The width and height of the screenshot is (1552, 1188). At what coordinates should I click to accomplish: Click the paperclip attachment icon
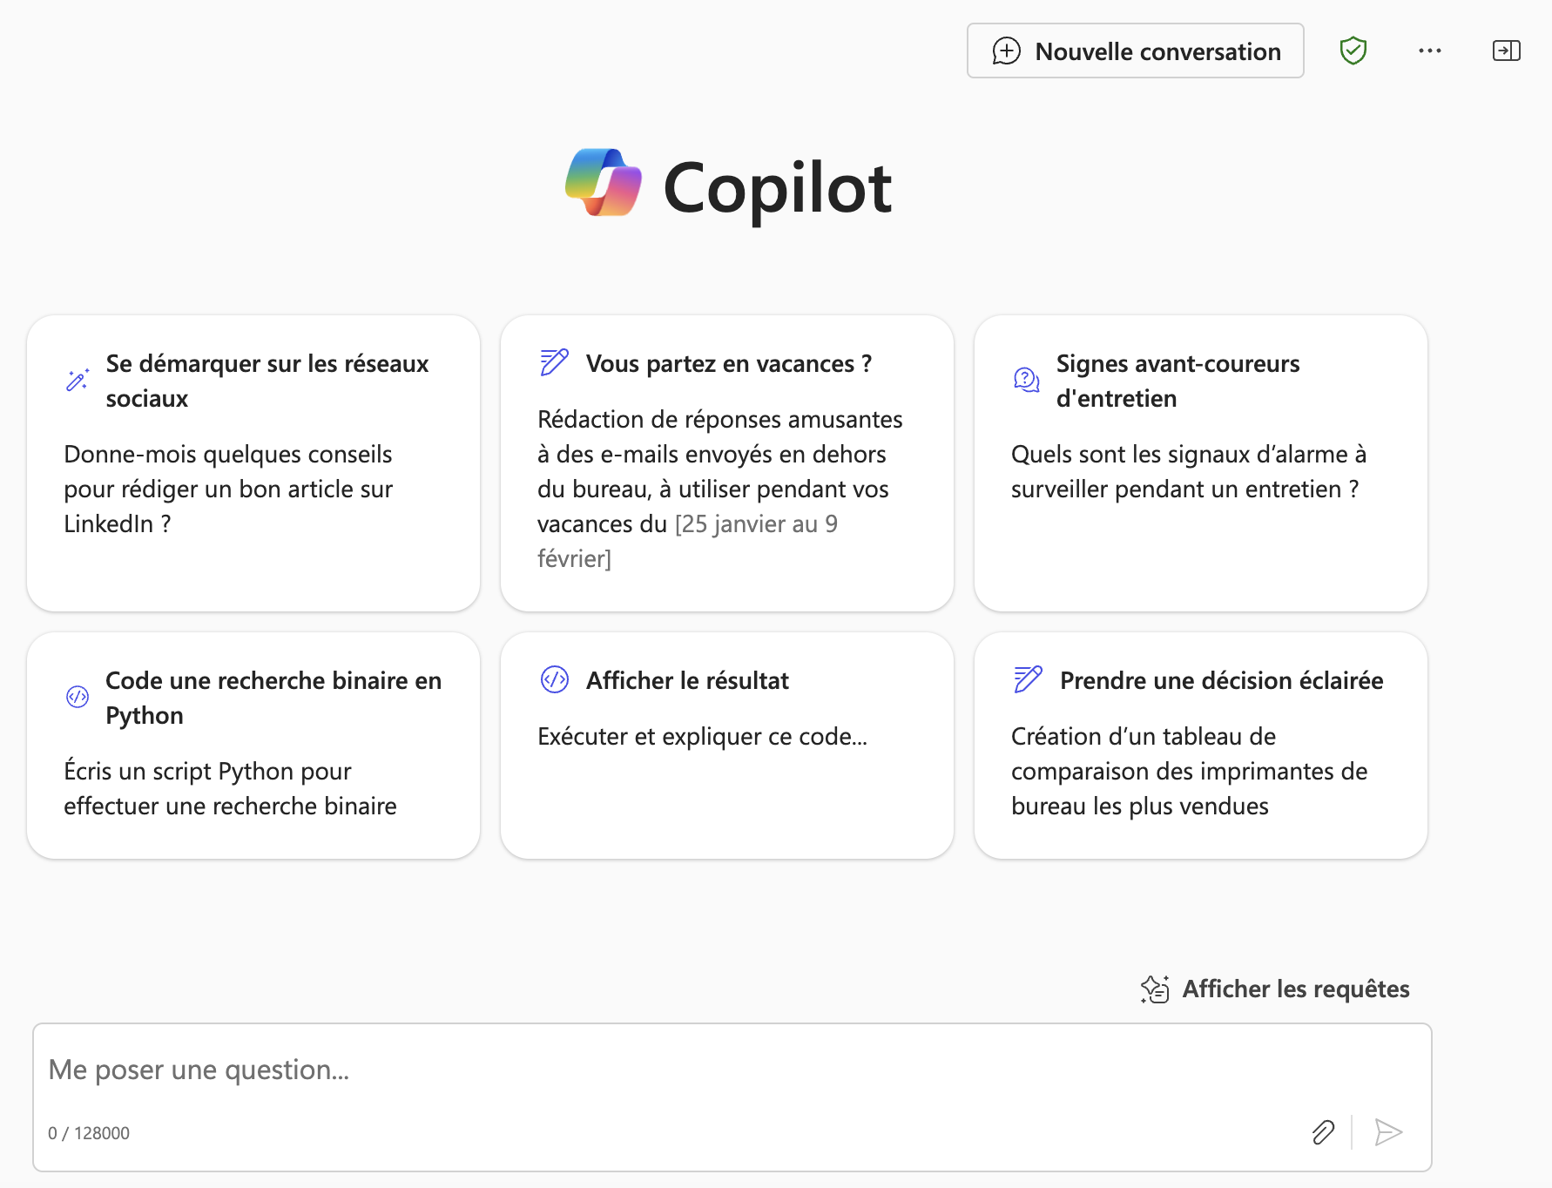[1323, 1132]
